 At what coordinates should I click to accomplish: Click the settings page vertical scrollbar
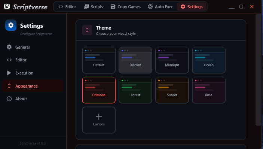point(258,70)
